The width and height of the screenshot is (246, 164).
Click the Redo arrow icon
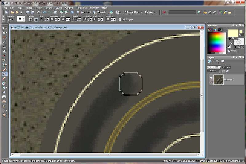[x=49, y=12]
